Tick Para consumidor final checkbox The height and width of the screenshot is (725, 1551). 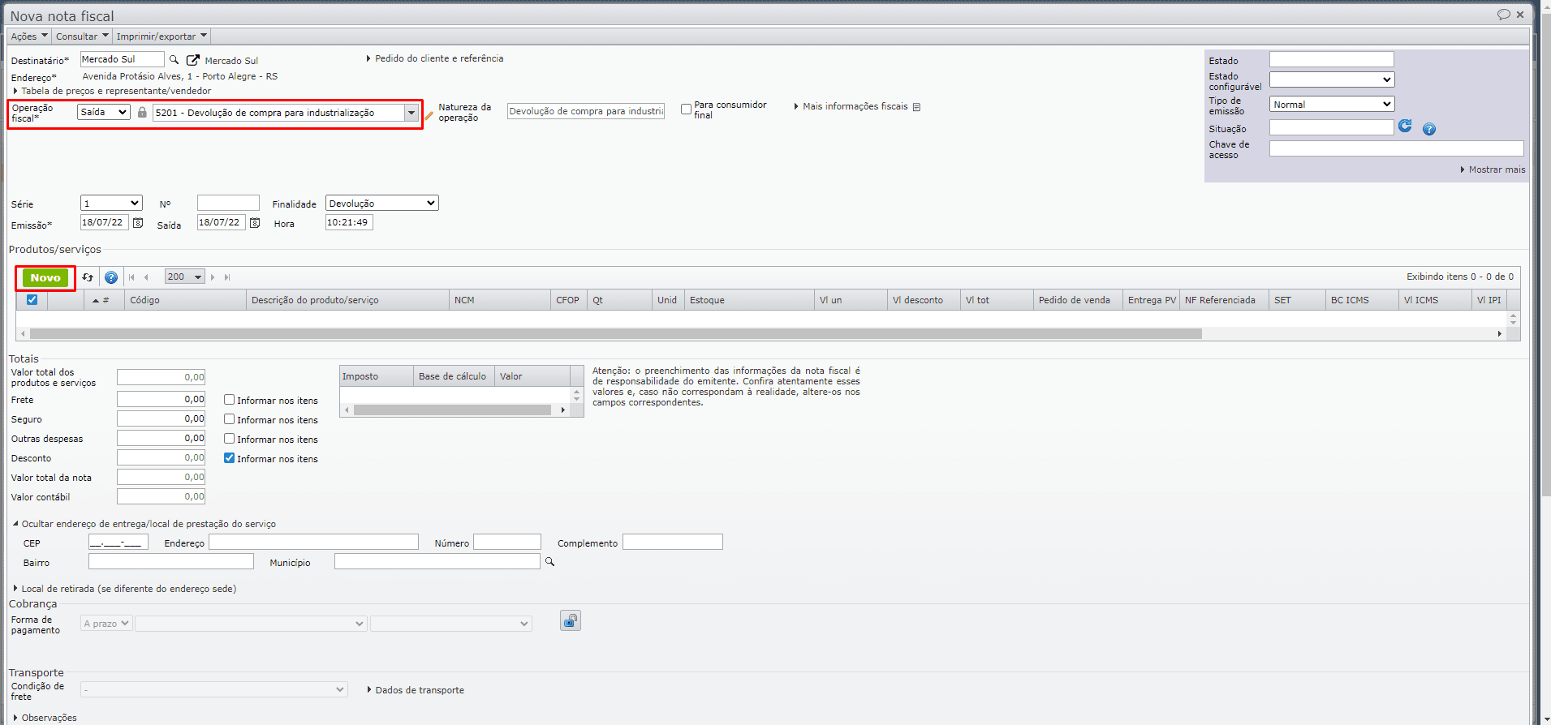tap(687, 109)
